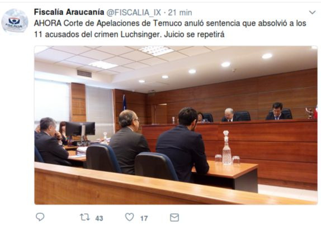Open the Fiscalía profile avatar
Screen dimensions: 321x225
tap(15, 21)
